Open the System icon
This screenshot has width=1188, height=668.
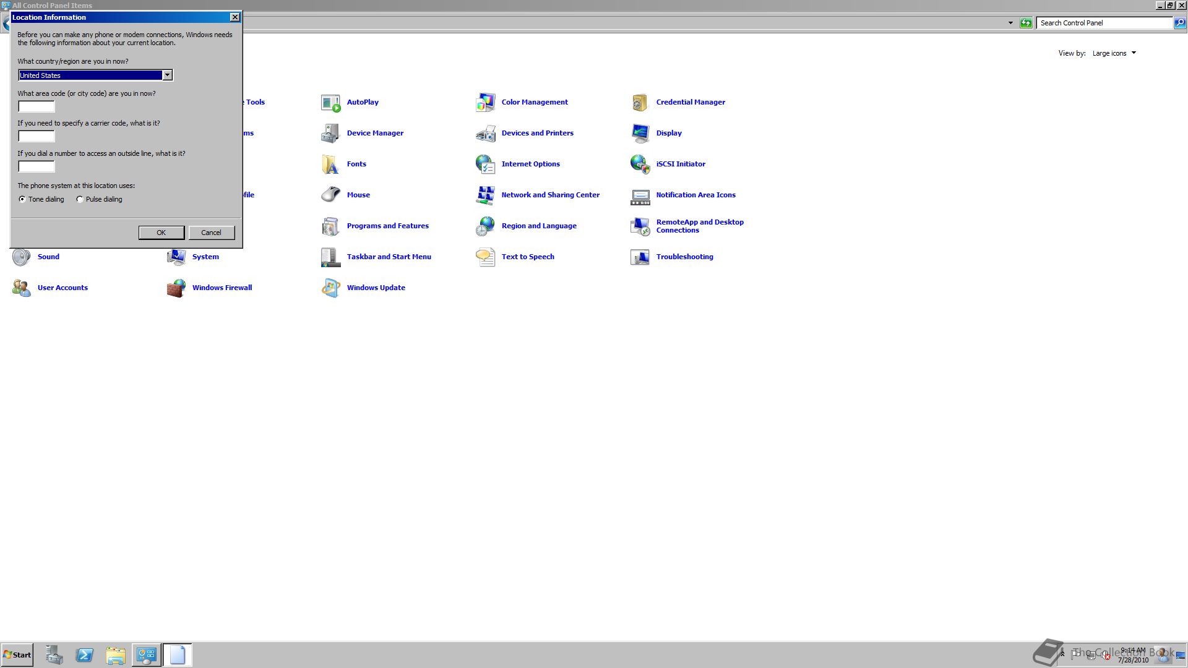point(176,257)
